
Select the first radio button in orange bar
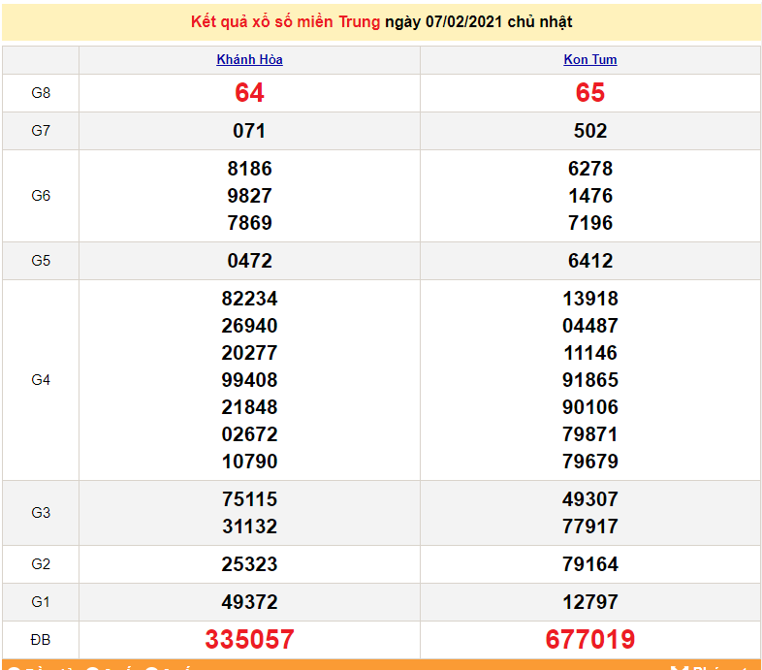[x=14, y=667]
